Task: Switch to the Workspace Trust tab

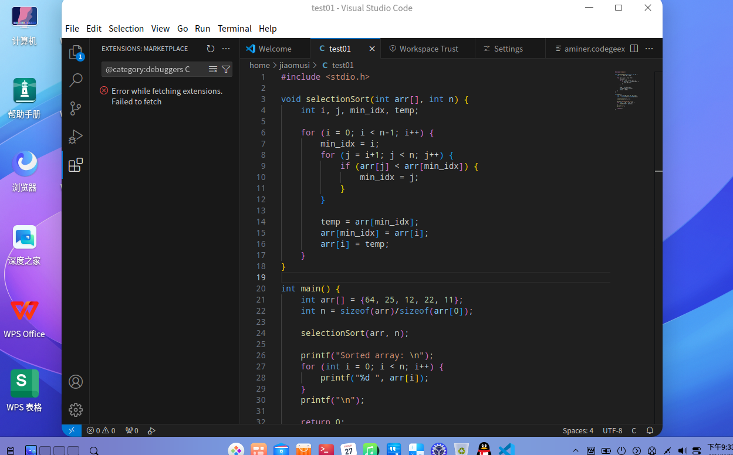Action: click(428, 49)
